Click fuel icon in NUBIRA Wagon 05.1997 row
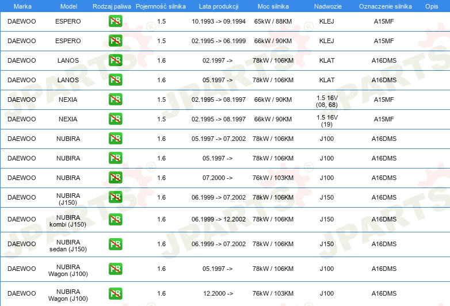Image resolution: width=450 pixels, height=306 pixels. [x=115, y=269]
